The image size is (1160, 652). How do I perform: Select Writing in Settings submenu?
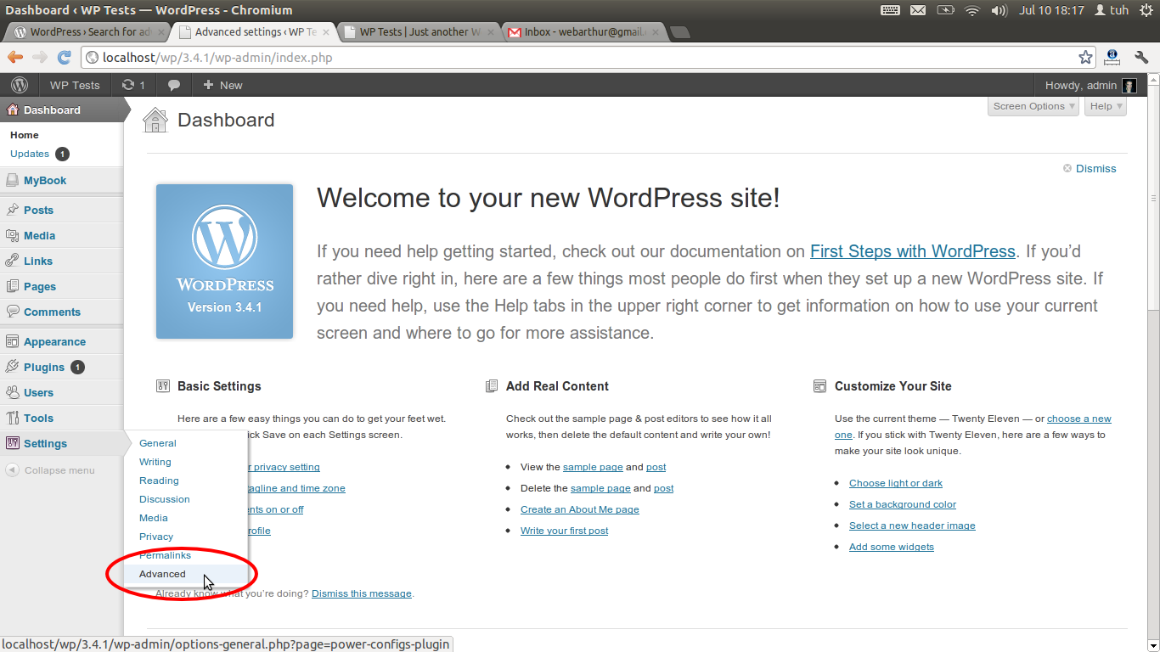pyautogui.click(x=155, y=462)
